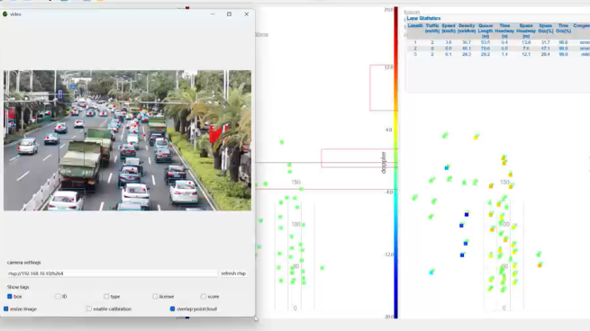Image resolution: width=590 pixels, height=331 pixels.
Task: Click the Space Headway column header
Action: pos(526,31)
